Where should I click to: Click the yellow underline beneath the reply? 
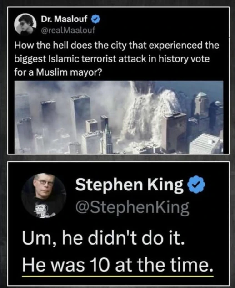118,276
